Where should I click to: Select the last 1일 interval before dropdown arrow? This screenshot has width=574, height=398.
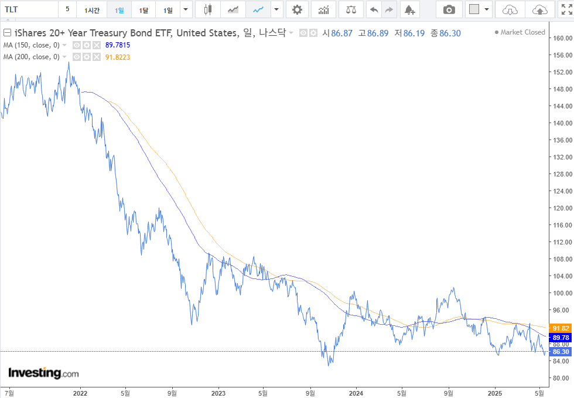coord(168,9)
